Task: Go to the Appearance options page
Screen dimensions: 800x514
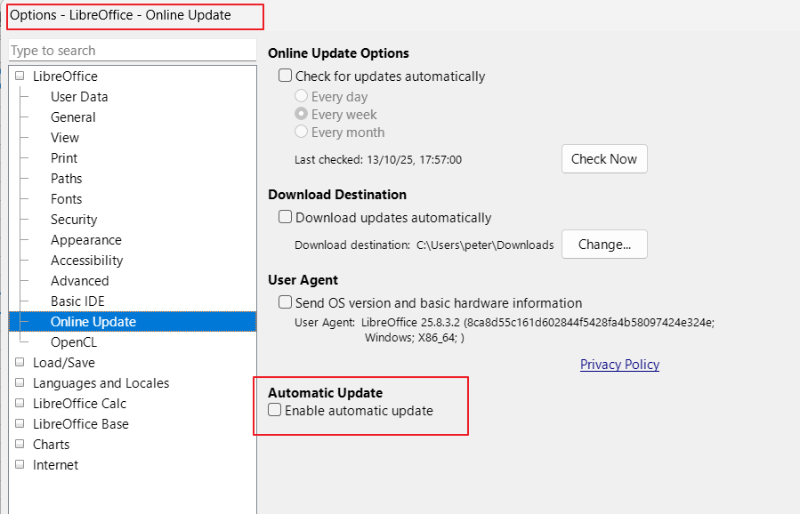Action: point(86,240)
